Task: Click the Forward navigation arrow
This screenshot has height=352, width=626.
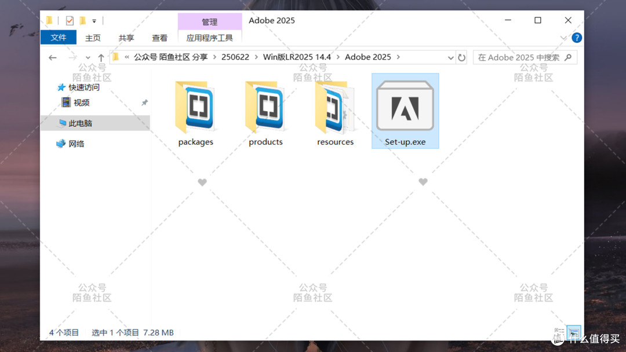Action: click(x=72, y=57)
